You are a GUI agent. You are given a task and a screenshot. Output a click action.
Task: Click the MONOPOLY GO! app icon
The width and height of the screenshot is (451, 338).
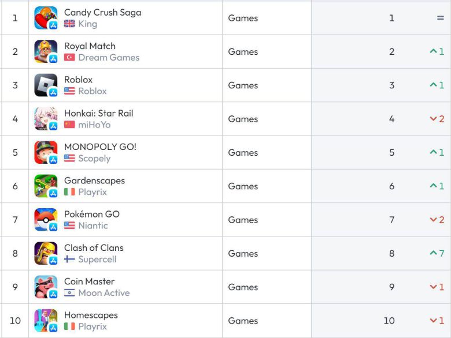click(x=46, y=152)
